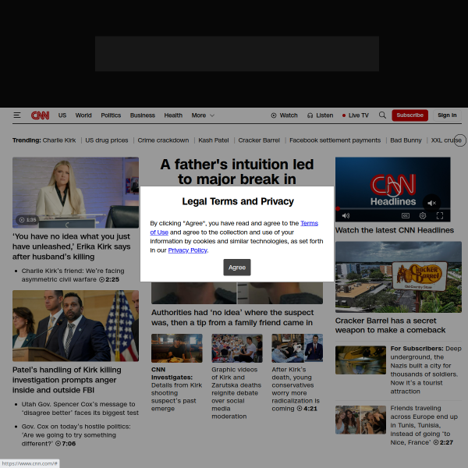Click the Live TV label

click(x=359, y=115)
